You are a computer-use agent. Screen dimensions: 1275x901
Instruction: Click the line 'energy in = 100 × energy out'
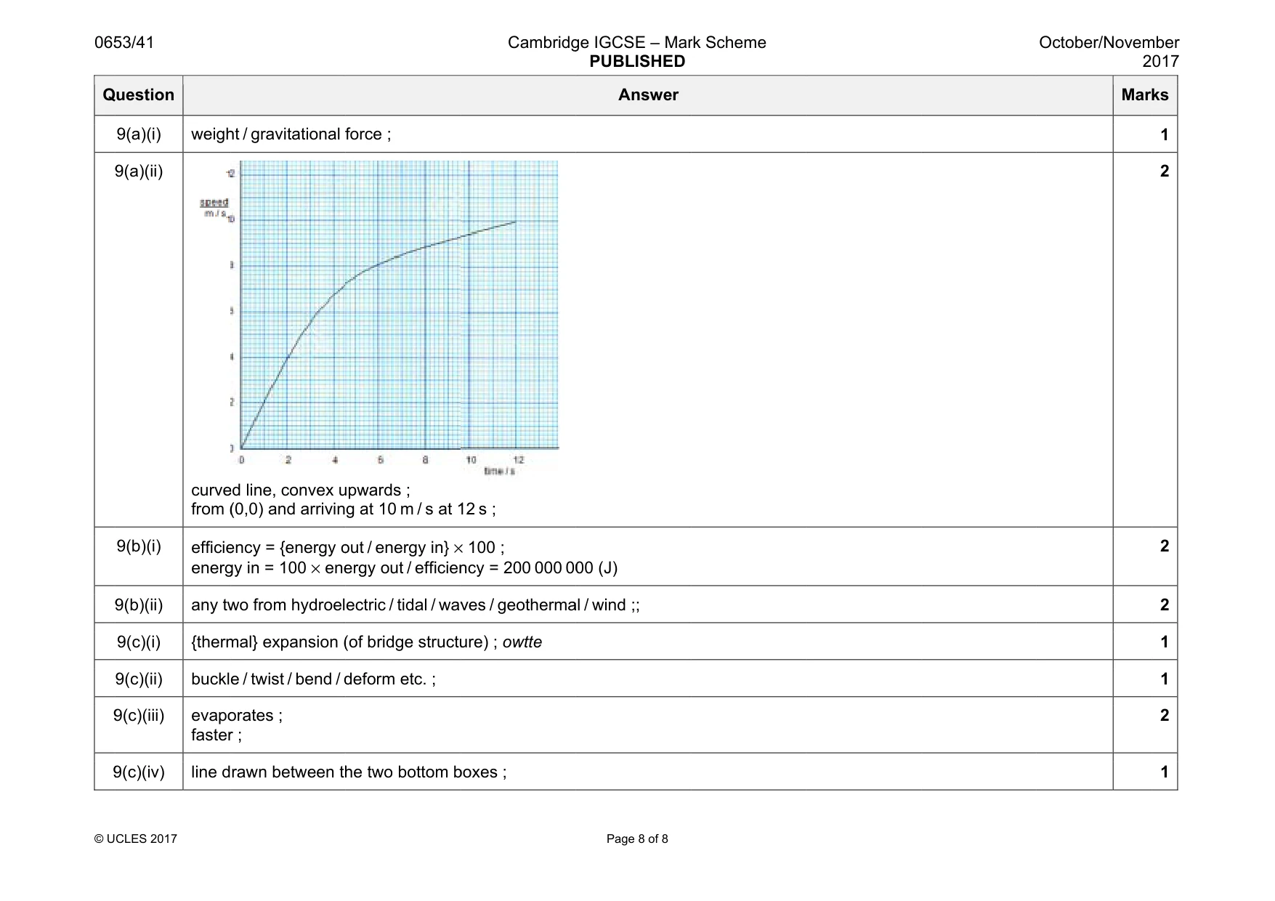(x=404, y=568)
